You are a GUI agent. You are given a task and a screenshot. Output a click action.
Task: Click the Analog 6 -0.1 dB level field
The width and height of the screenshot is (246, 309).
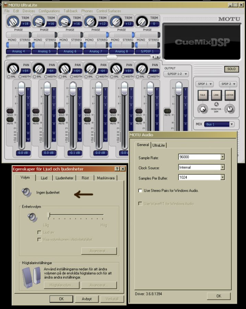coord(75,153)
